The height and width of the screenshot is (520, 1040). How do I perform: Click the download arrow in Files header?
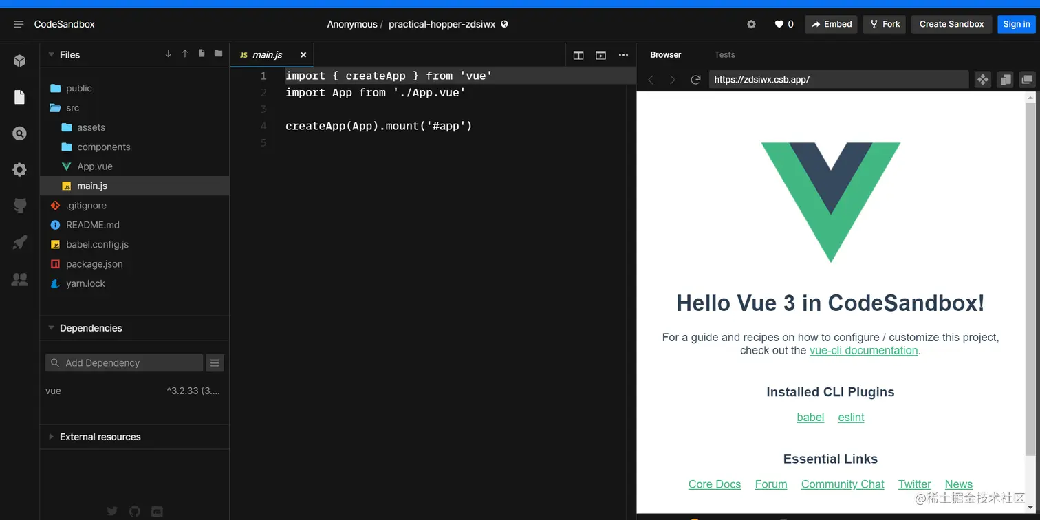click(169, 54)
